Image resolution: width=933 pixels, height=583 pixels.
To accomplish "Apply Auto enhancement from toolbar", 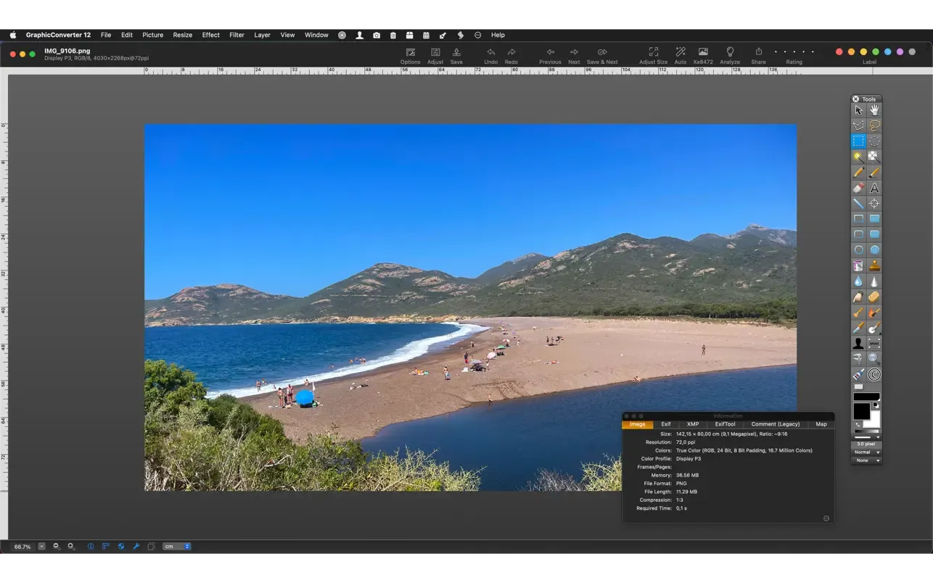I will click(681, 56).
